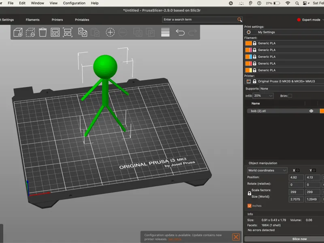Click the search magnifier icon
The image size is (324, 243).
click(x=239, y=19)
